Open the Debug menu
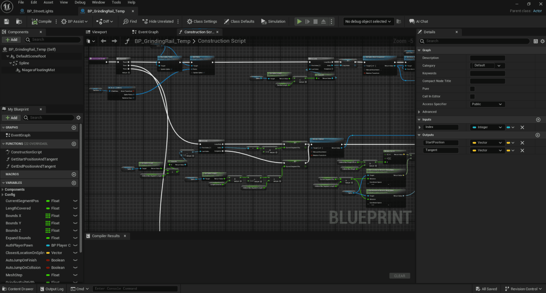546x293 pixels. [x=80, y=2]
